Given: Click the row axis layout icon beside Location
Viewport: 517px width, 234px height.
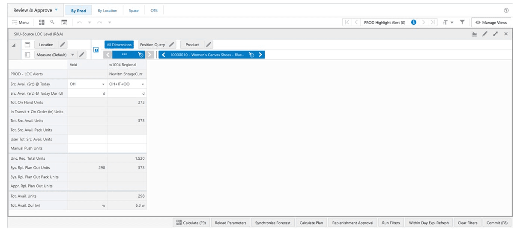Looking at the screenshot, I should 27,44.
